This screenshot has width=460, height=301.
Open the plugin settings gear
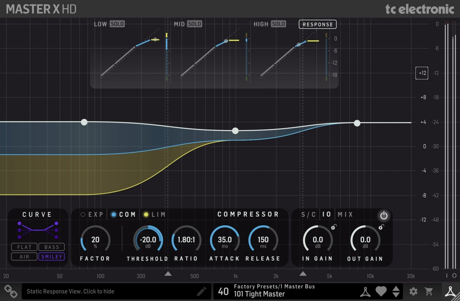413,292
